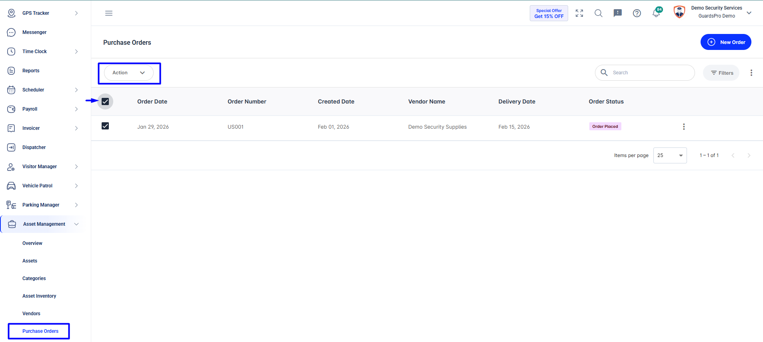Image resolution: width=763 pixels, height=342 pixels.
Task: Open the Assets submenu item
Action: [30, 261]
